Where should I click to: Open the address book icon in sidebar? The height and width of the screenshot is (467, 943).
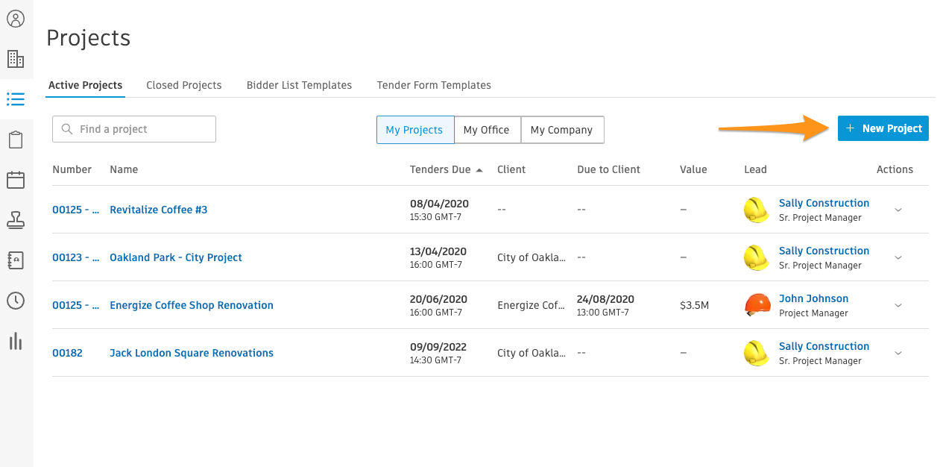click(16, 260)
